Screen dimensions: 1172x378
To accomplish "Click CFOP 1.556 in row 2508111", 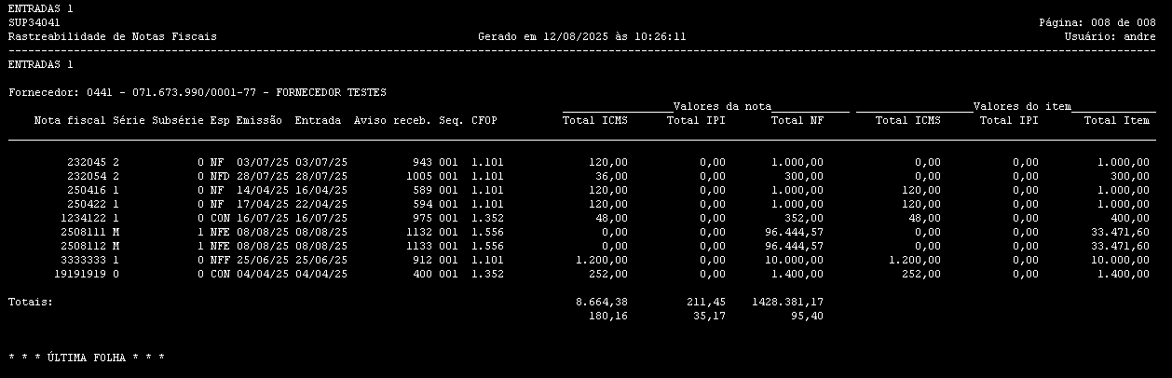I will point(487,232).
